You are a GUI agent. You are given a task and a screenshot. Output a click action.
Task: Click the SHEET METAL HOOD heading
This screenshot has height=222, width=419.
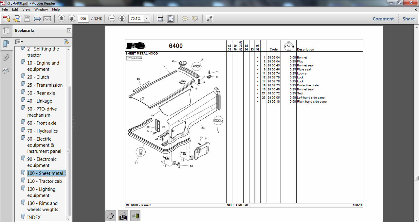click(x=141, y=53)
